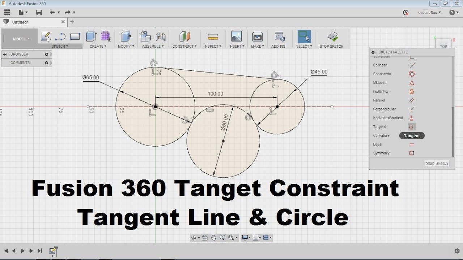Click the TOP face of ViewCube
This screenshot has height=260, width=463.
tap(443, 46)
